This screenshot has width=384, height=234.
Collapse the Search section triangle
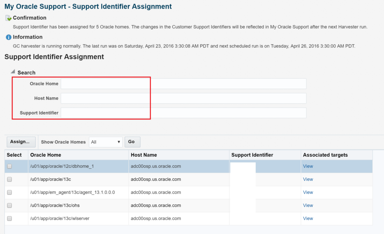[x=13, y=72]
